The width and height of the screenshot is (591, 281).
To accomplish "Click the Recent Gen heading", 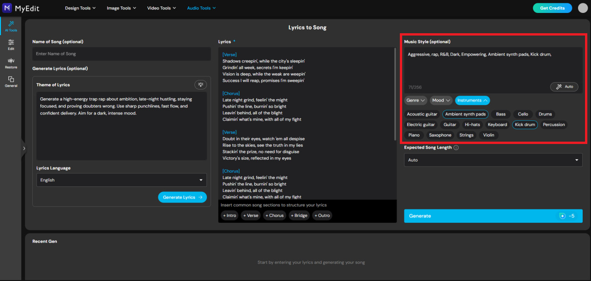I will click(45, 241).
